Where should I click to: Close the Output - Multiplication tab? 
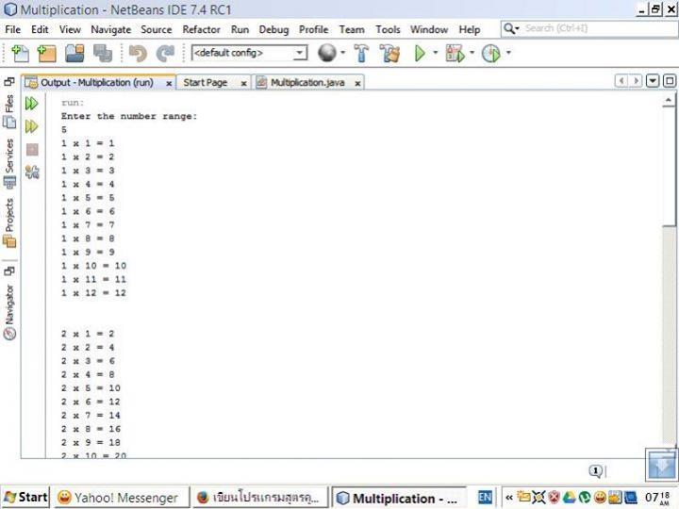click(x=169, y=83)
